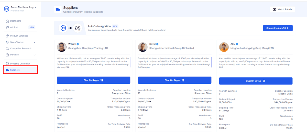Screen dimensions: 307x132
Task: Click the truck icon beside the Suppliers heading
Action: (58, 9)
